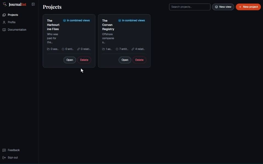263x164 pixels.
Task: Click the Sign out arrow icon
Action: (4, 158)
